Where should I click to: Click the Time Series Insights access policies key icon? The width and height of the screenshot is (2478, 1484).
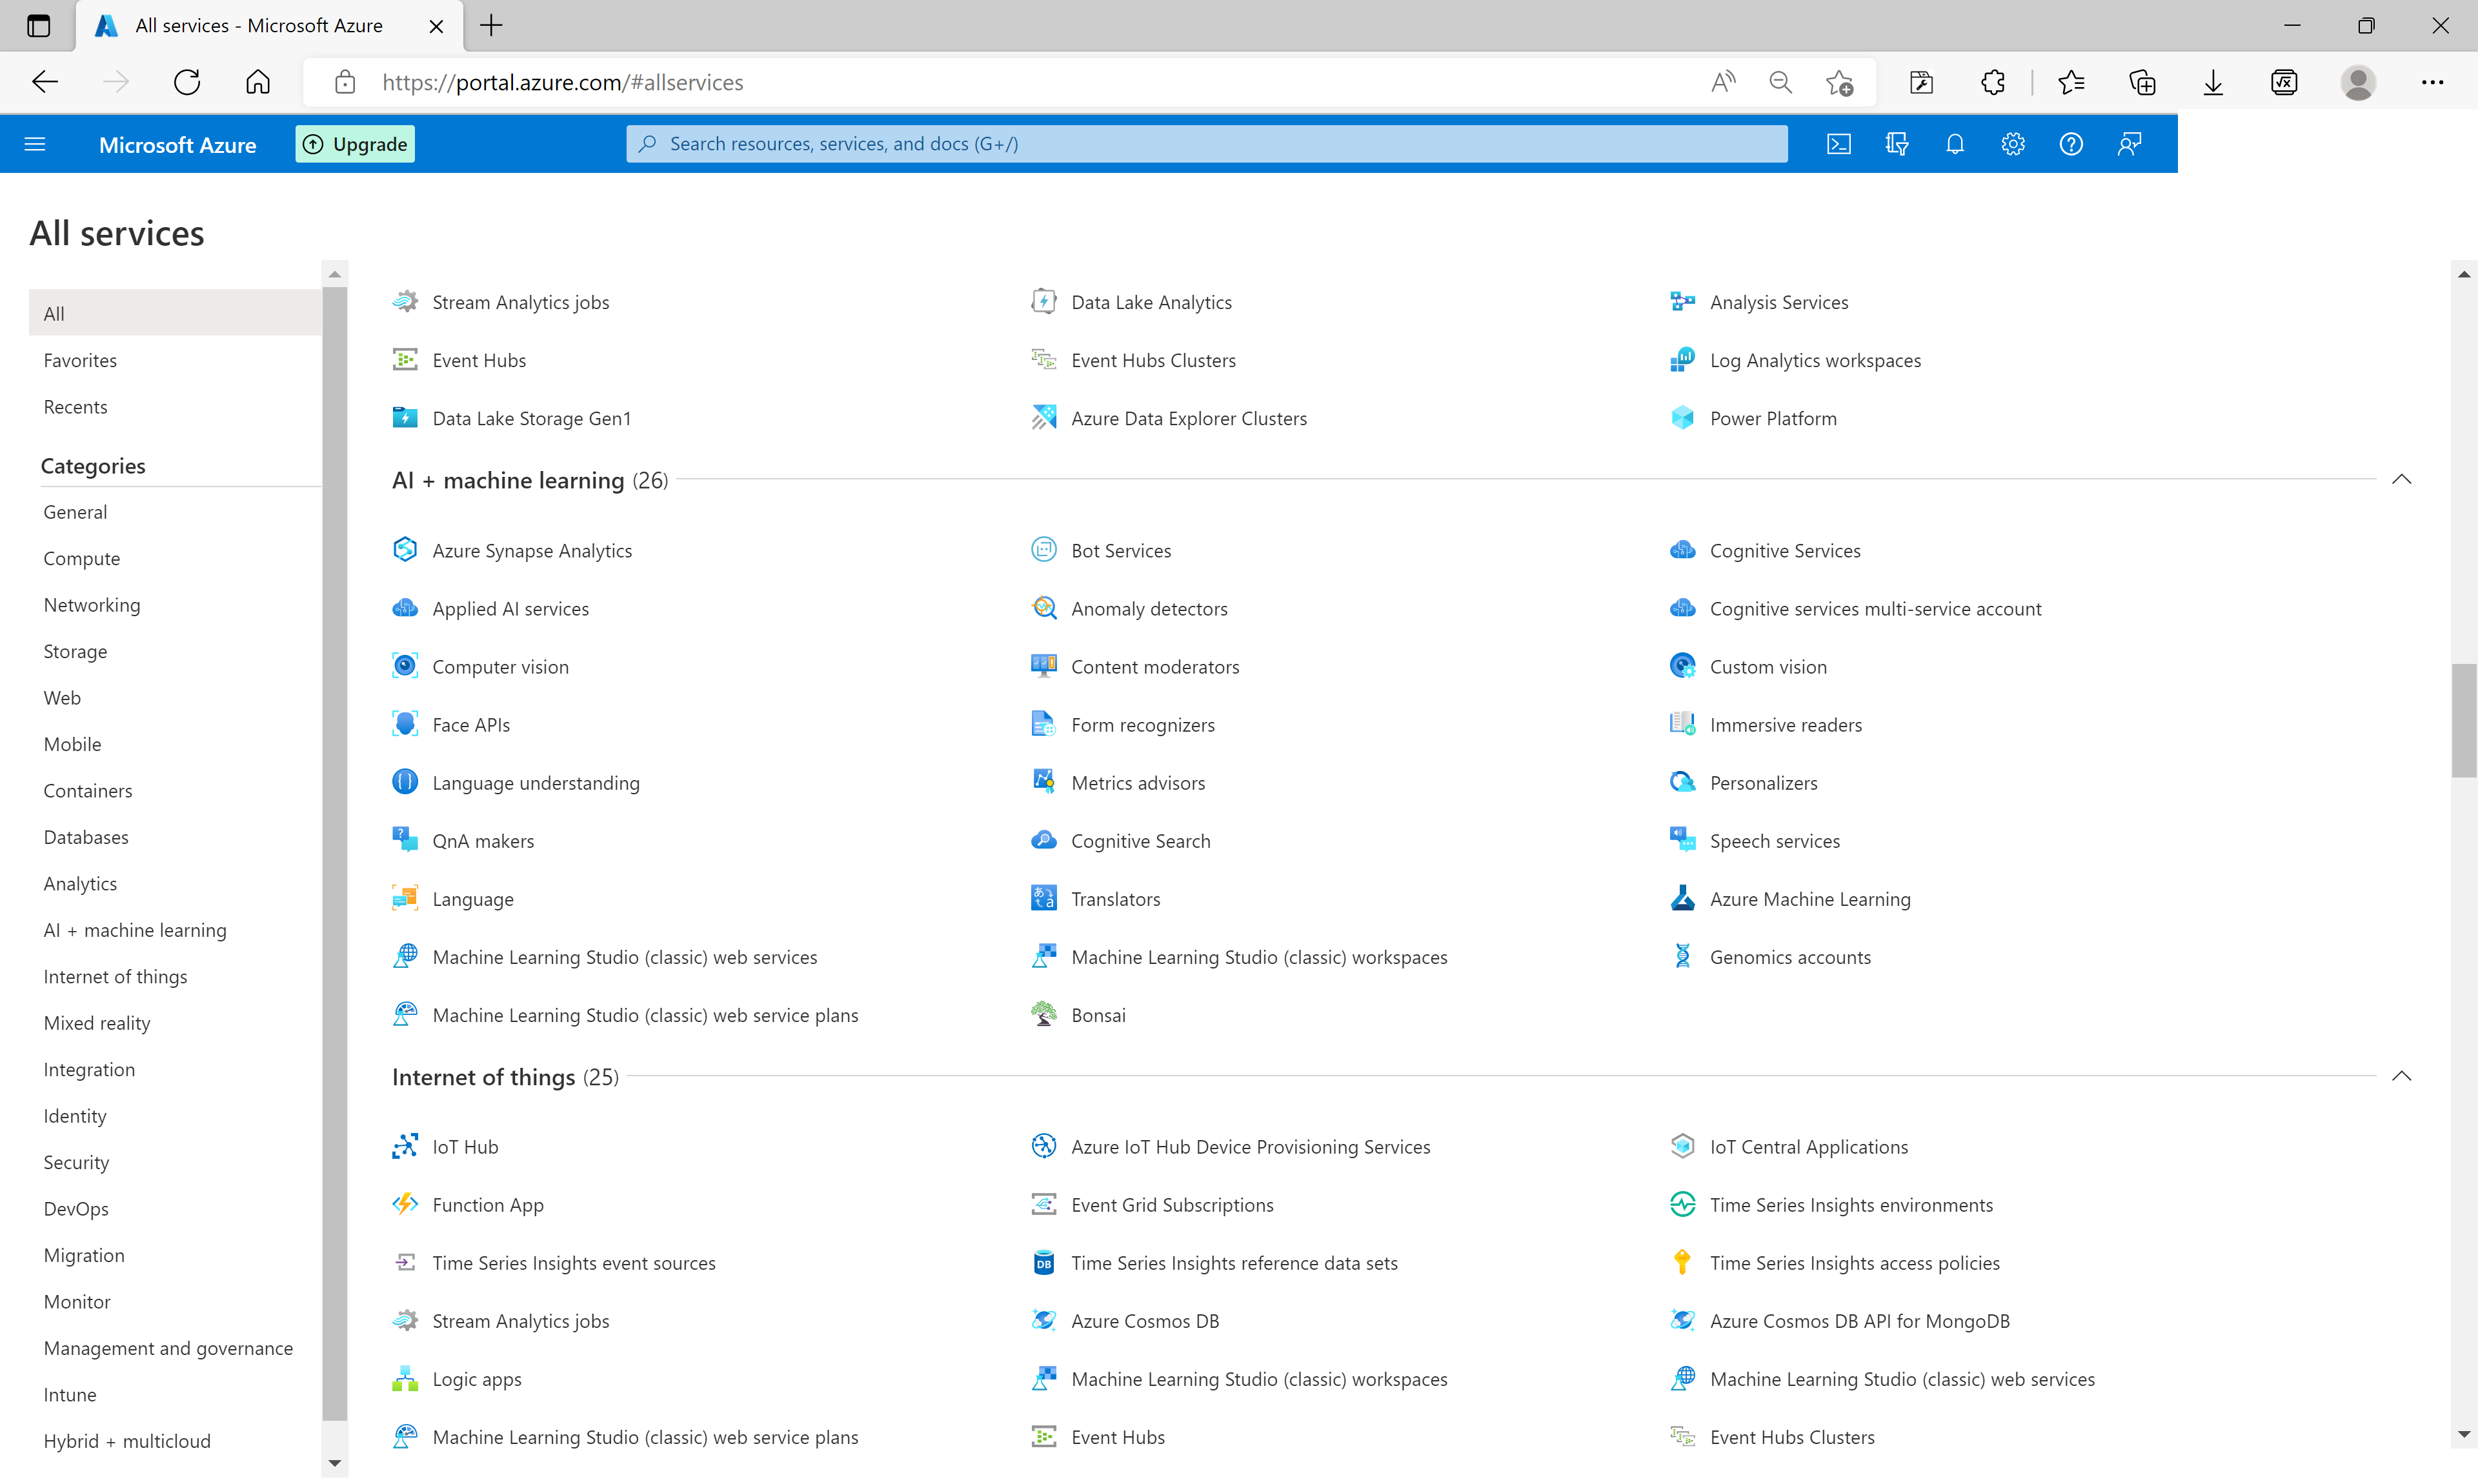click(x=1682, y=1262)
